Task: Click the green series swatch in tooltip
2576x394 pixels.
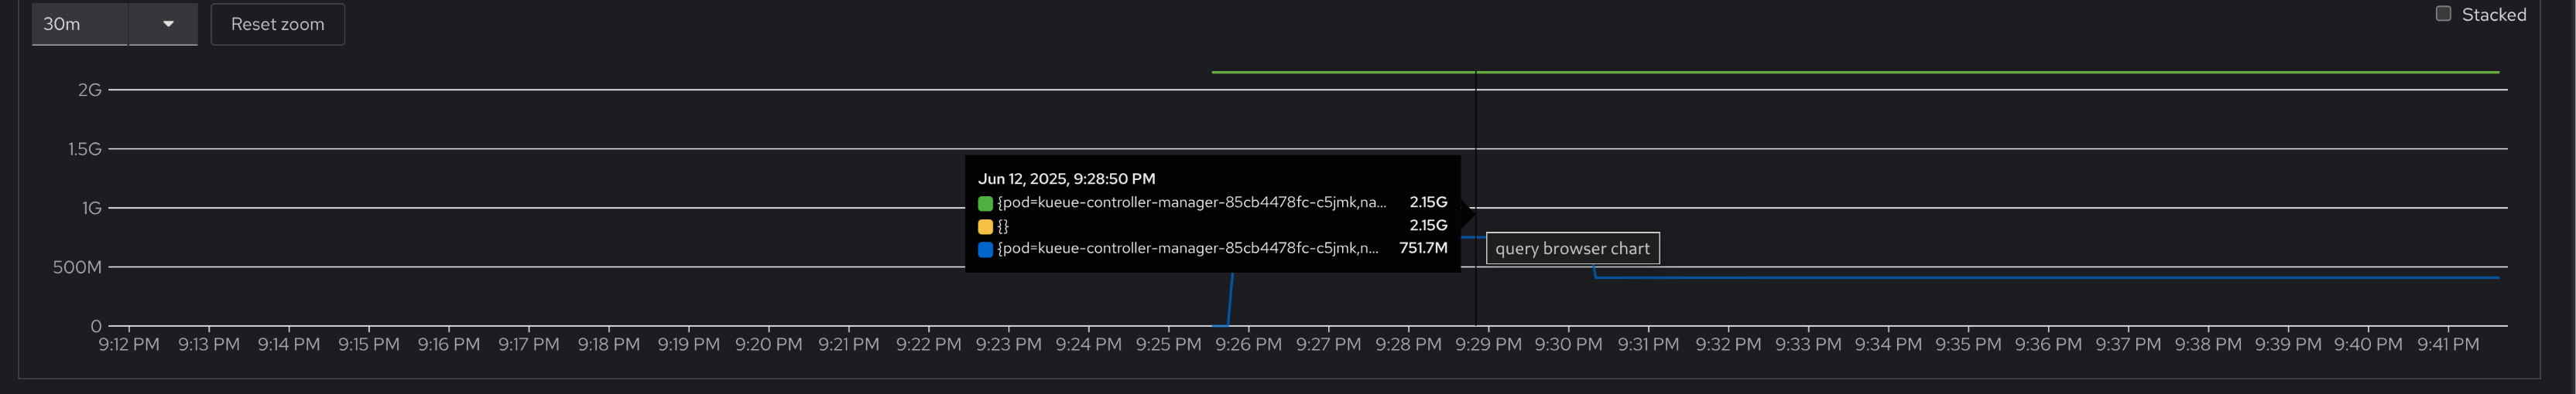Action: click(x=985, y=203)
